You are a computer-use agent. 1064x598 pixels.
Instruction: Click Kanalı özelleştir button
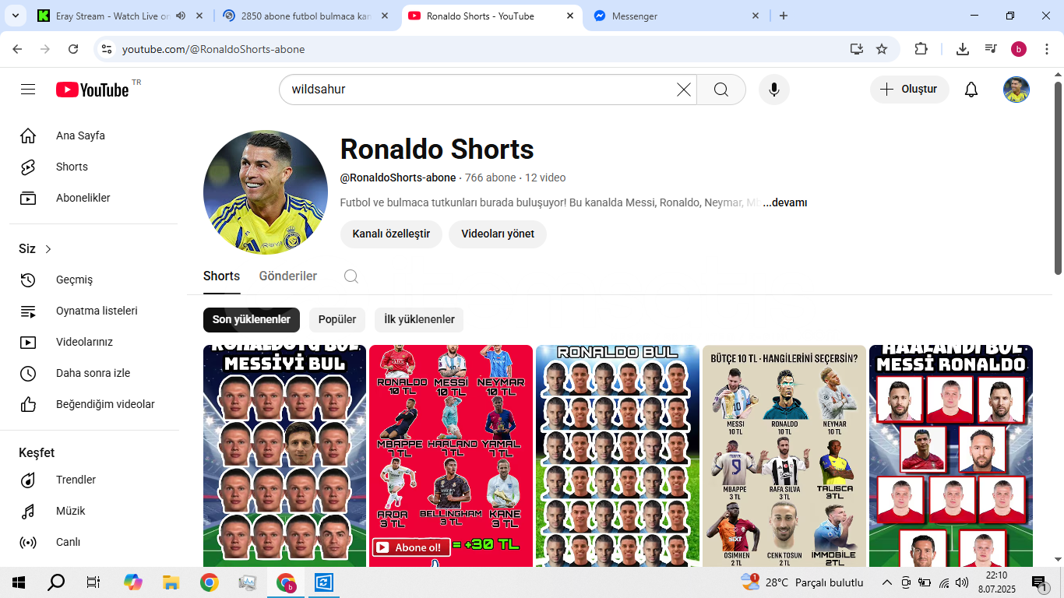(391, 234)
